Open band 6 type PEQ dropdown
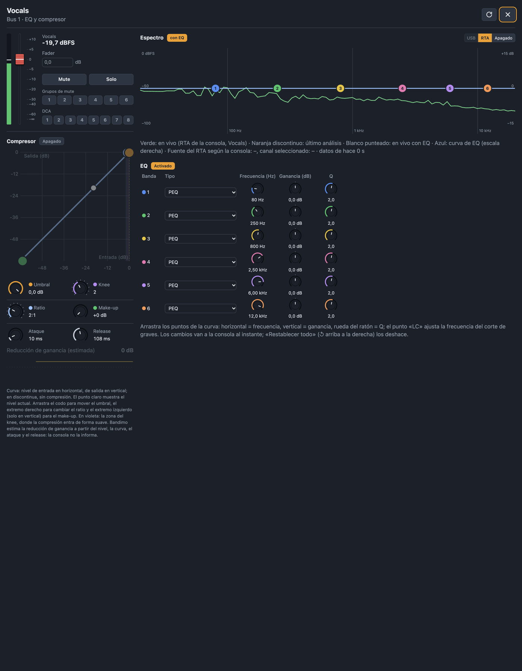 (x=201, y=308)
